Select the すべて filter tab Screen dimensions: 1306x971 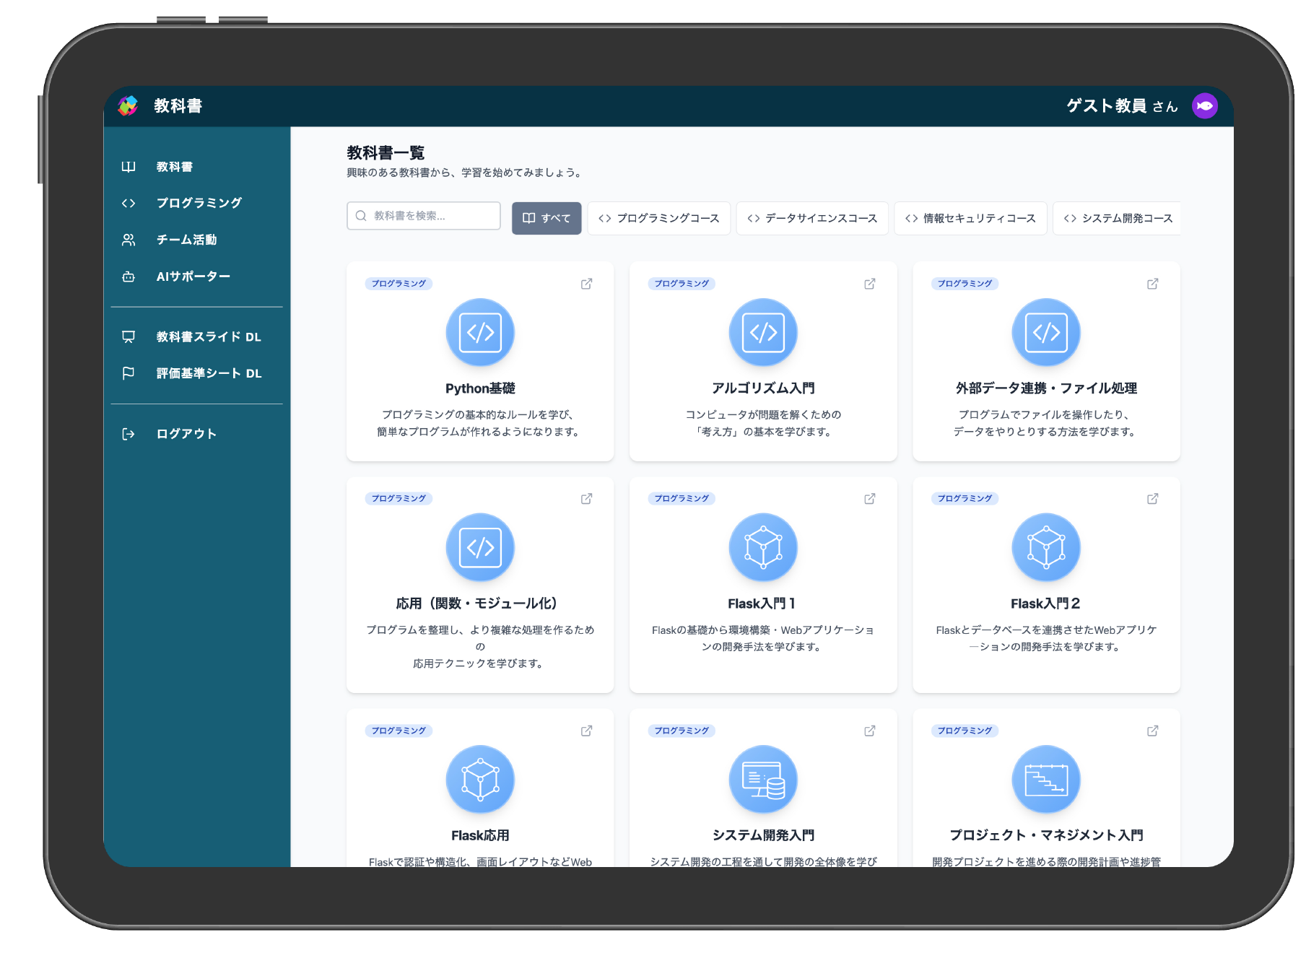click(547, 218)
